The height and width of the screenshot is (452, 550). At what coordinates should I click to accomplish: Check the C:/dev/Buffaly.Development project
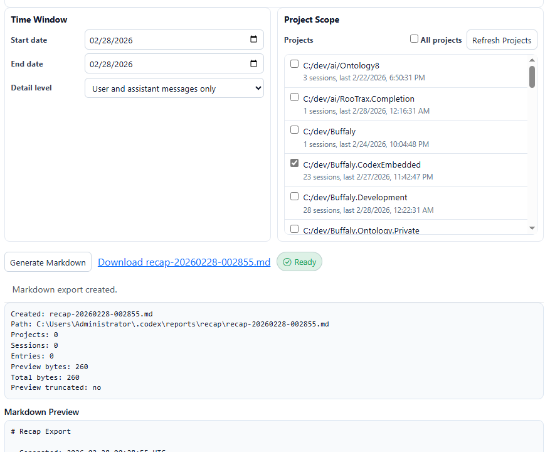(295, 196)
